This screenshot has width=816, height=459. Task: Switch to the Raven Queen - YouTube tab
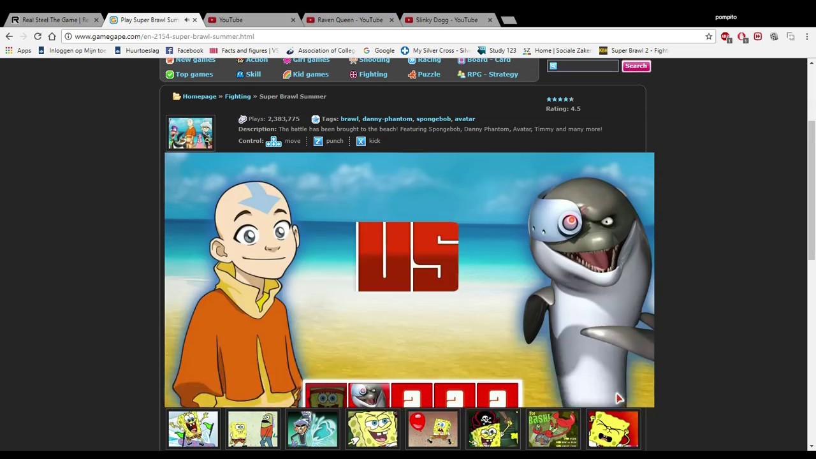pos(349,20)
